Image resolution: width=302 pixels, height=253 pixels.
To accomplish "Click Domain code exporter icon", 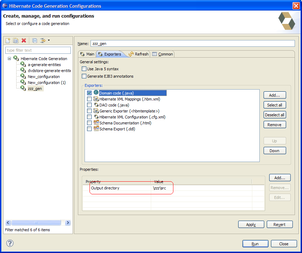I will (96, 93).
